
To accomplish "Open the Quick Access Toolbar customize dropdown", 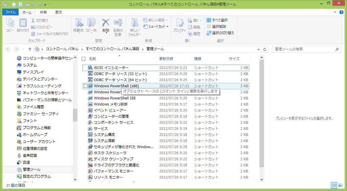I will (45, 4).
